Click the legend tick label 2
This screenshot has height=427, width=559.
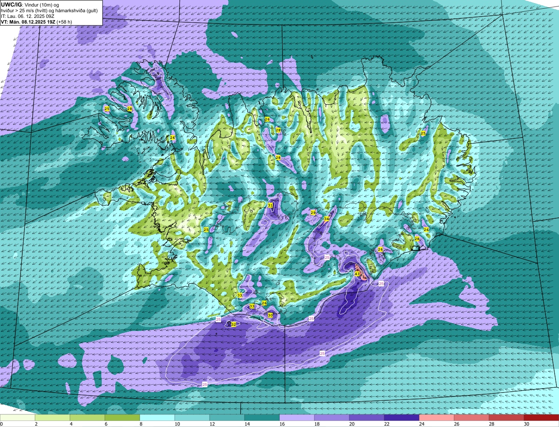pyautogui.click(x=36, y=424)
